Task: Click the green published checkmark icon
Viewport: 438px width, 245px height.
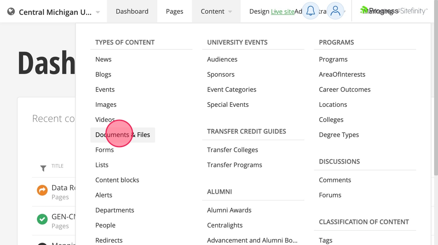Action: tap(42, 219)
